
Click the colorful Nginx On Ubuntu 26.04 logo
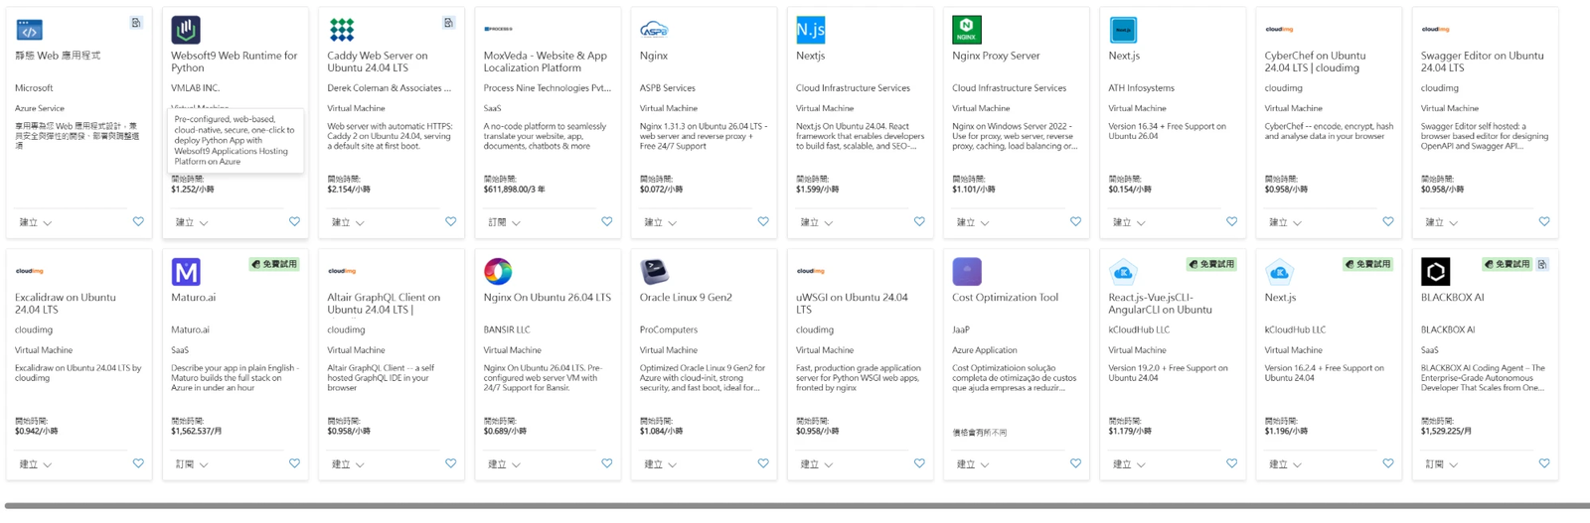[x=498, y=271]
